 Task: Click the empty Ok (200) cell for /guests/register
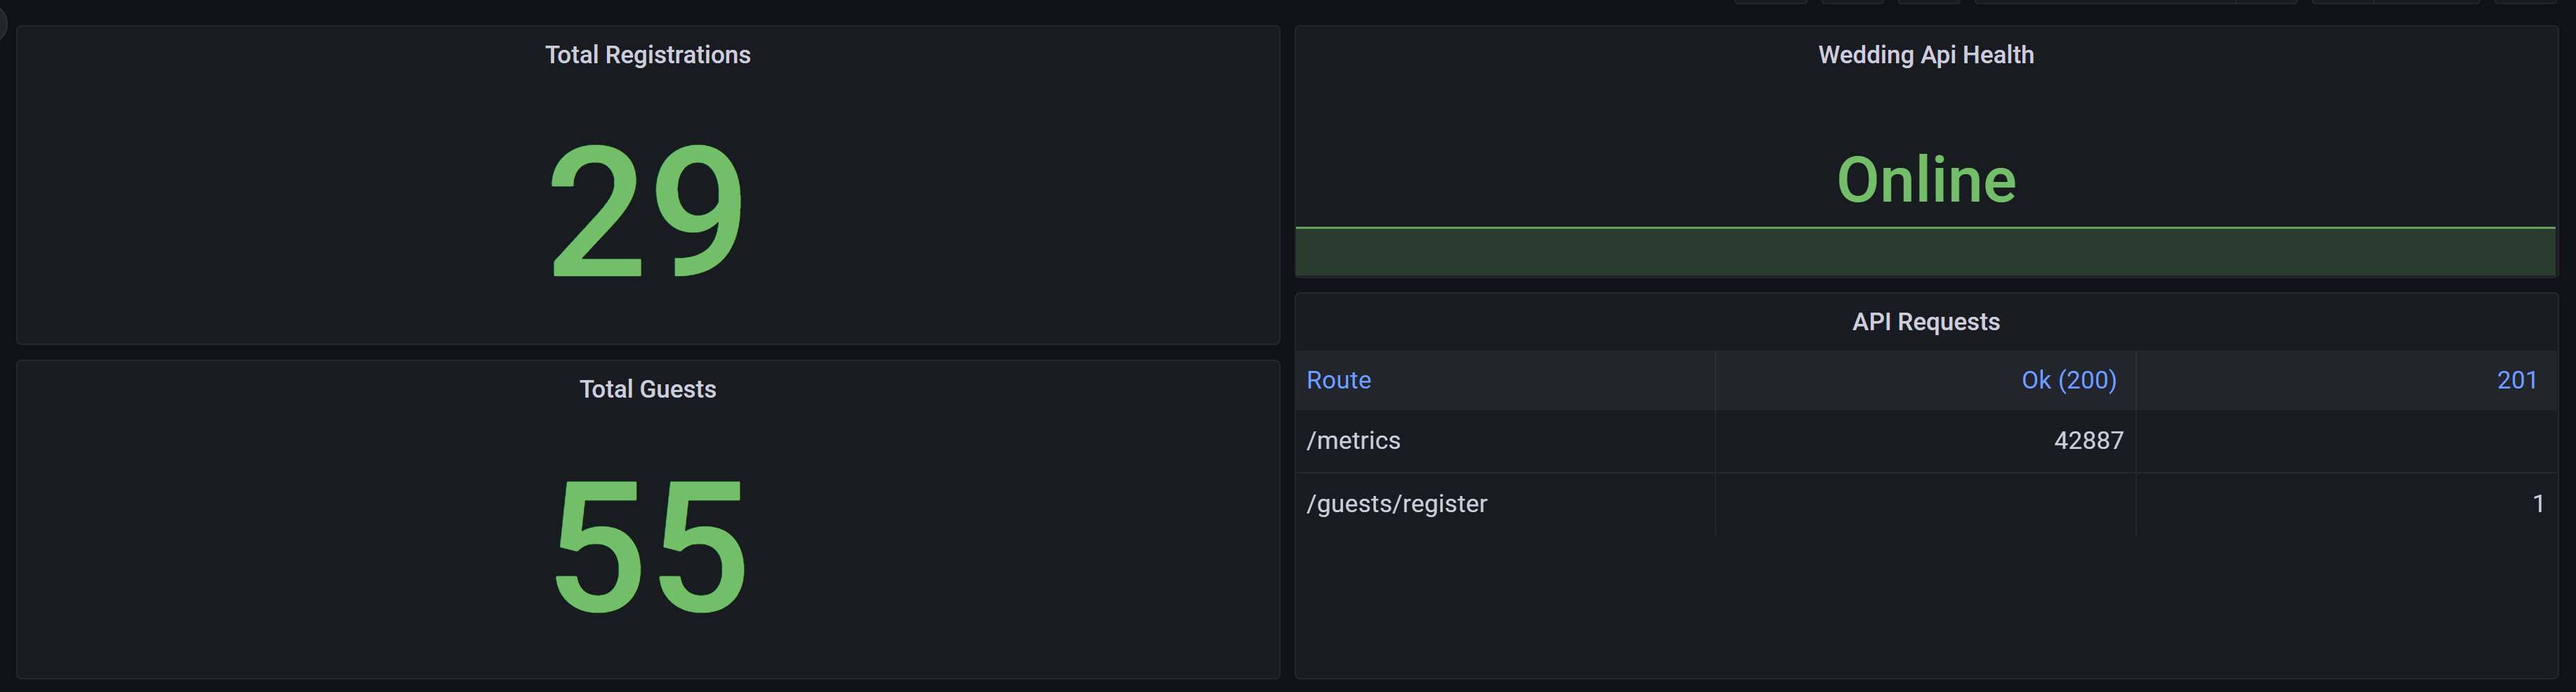[1925, 504]
